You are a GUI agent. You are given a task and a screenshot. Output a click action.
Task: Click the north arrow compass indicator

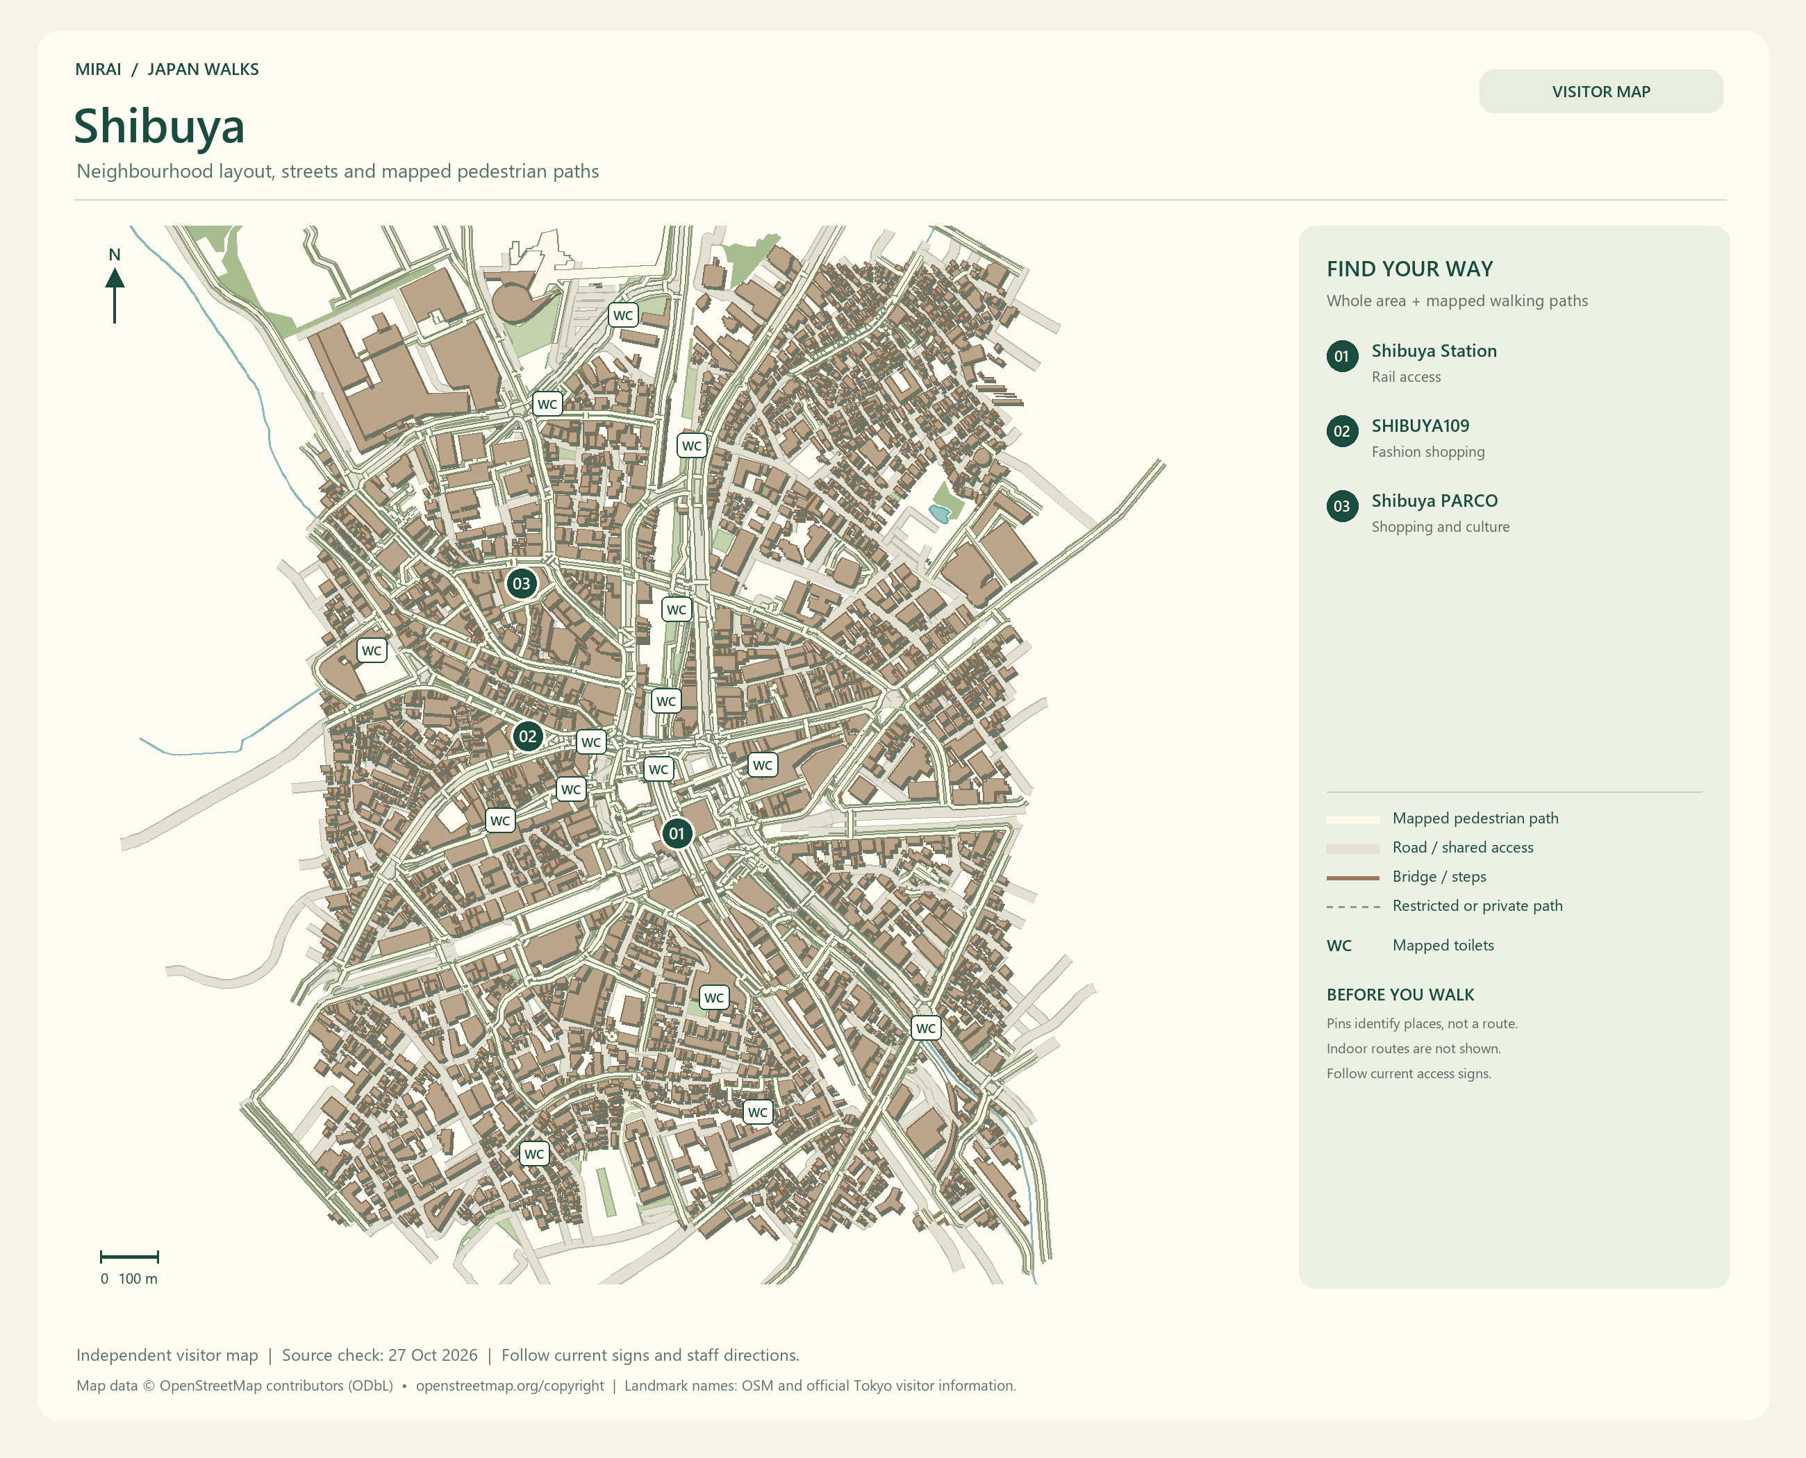point(115,286)
